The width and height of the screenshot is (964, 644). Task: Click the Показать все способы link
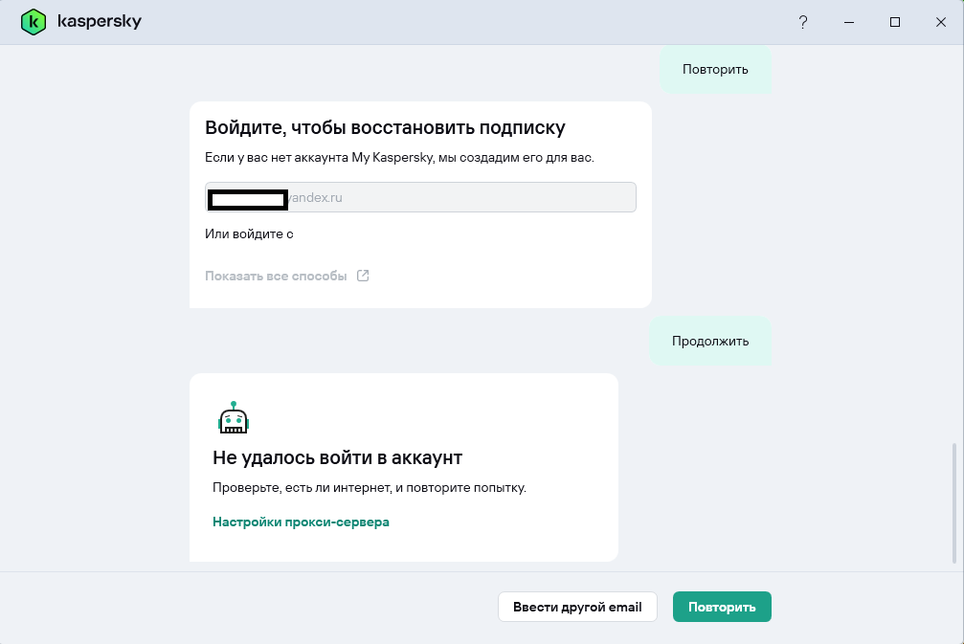point(276,276)
